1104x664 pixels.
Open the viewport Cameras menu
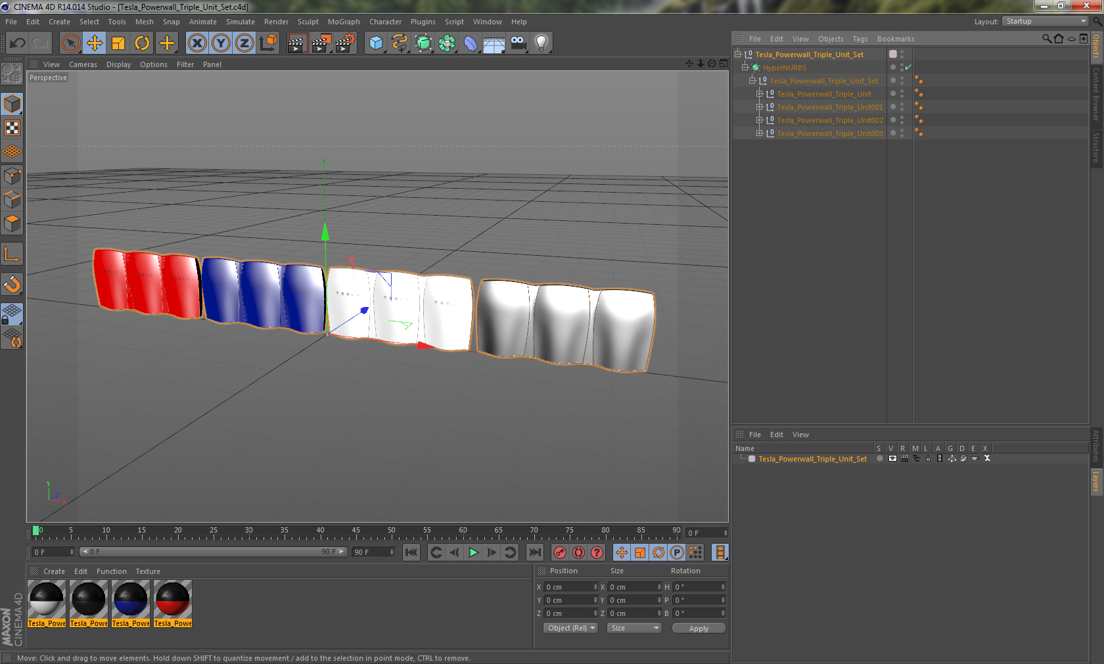83,64
